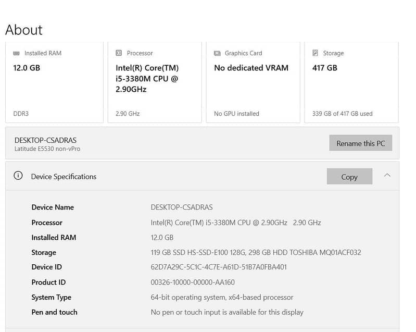Click the Processor chip icon
Image resolution: width=416 pixels, height=332 pixels.
pos(119,53)
